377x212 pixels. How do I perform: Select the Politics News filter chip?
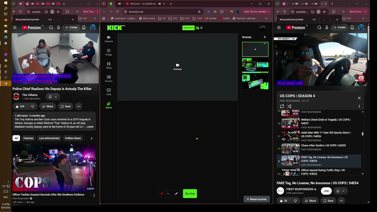[x=73, y=138]
